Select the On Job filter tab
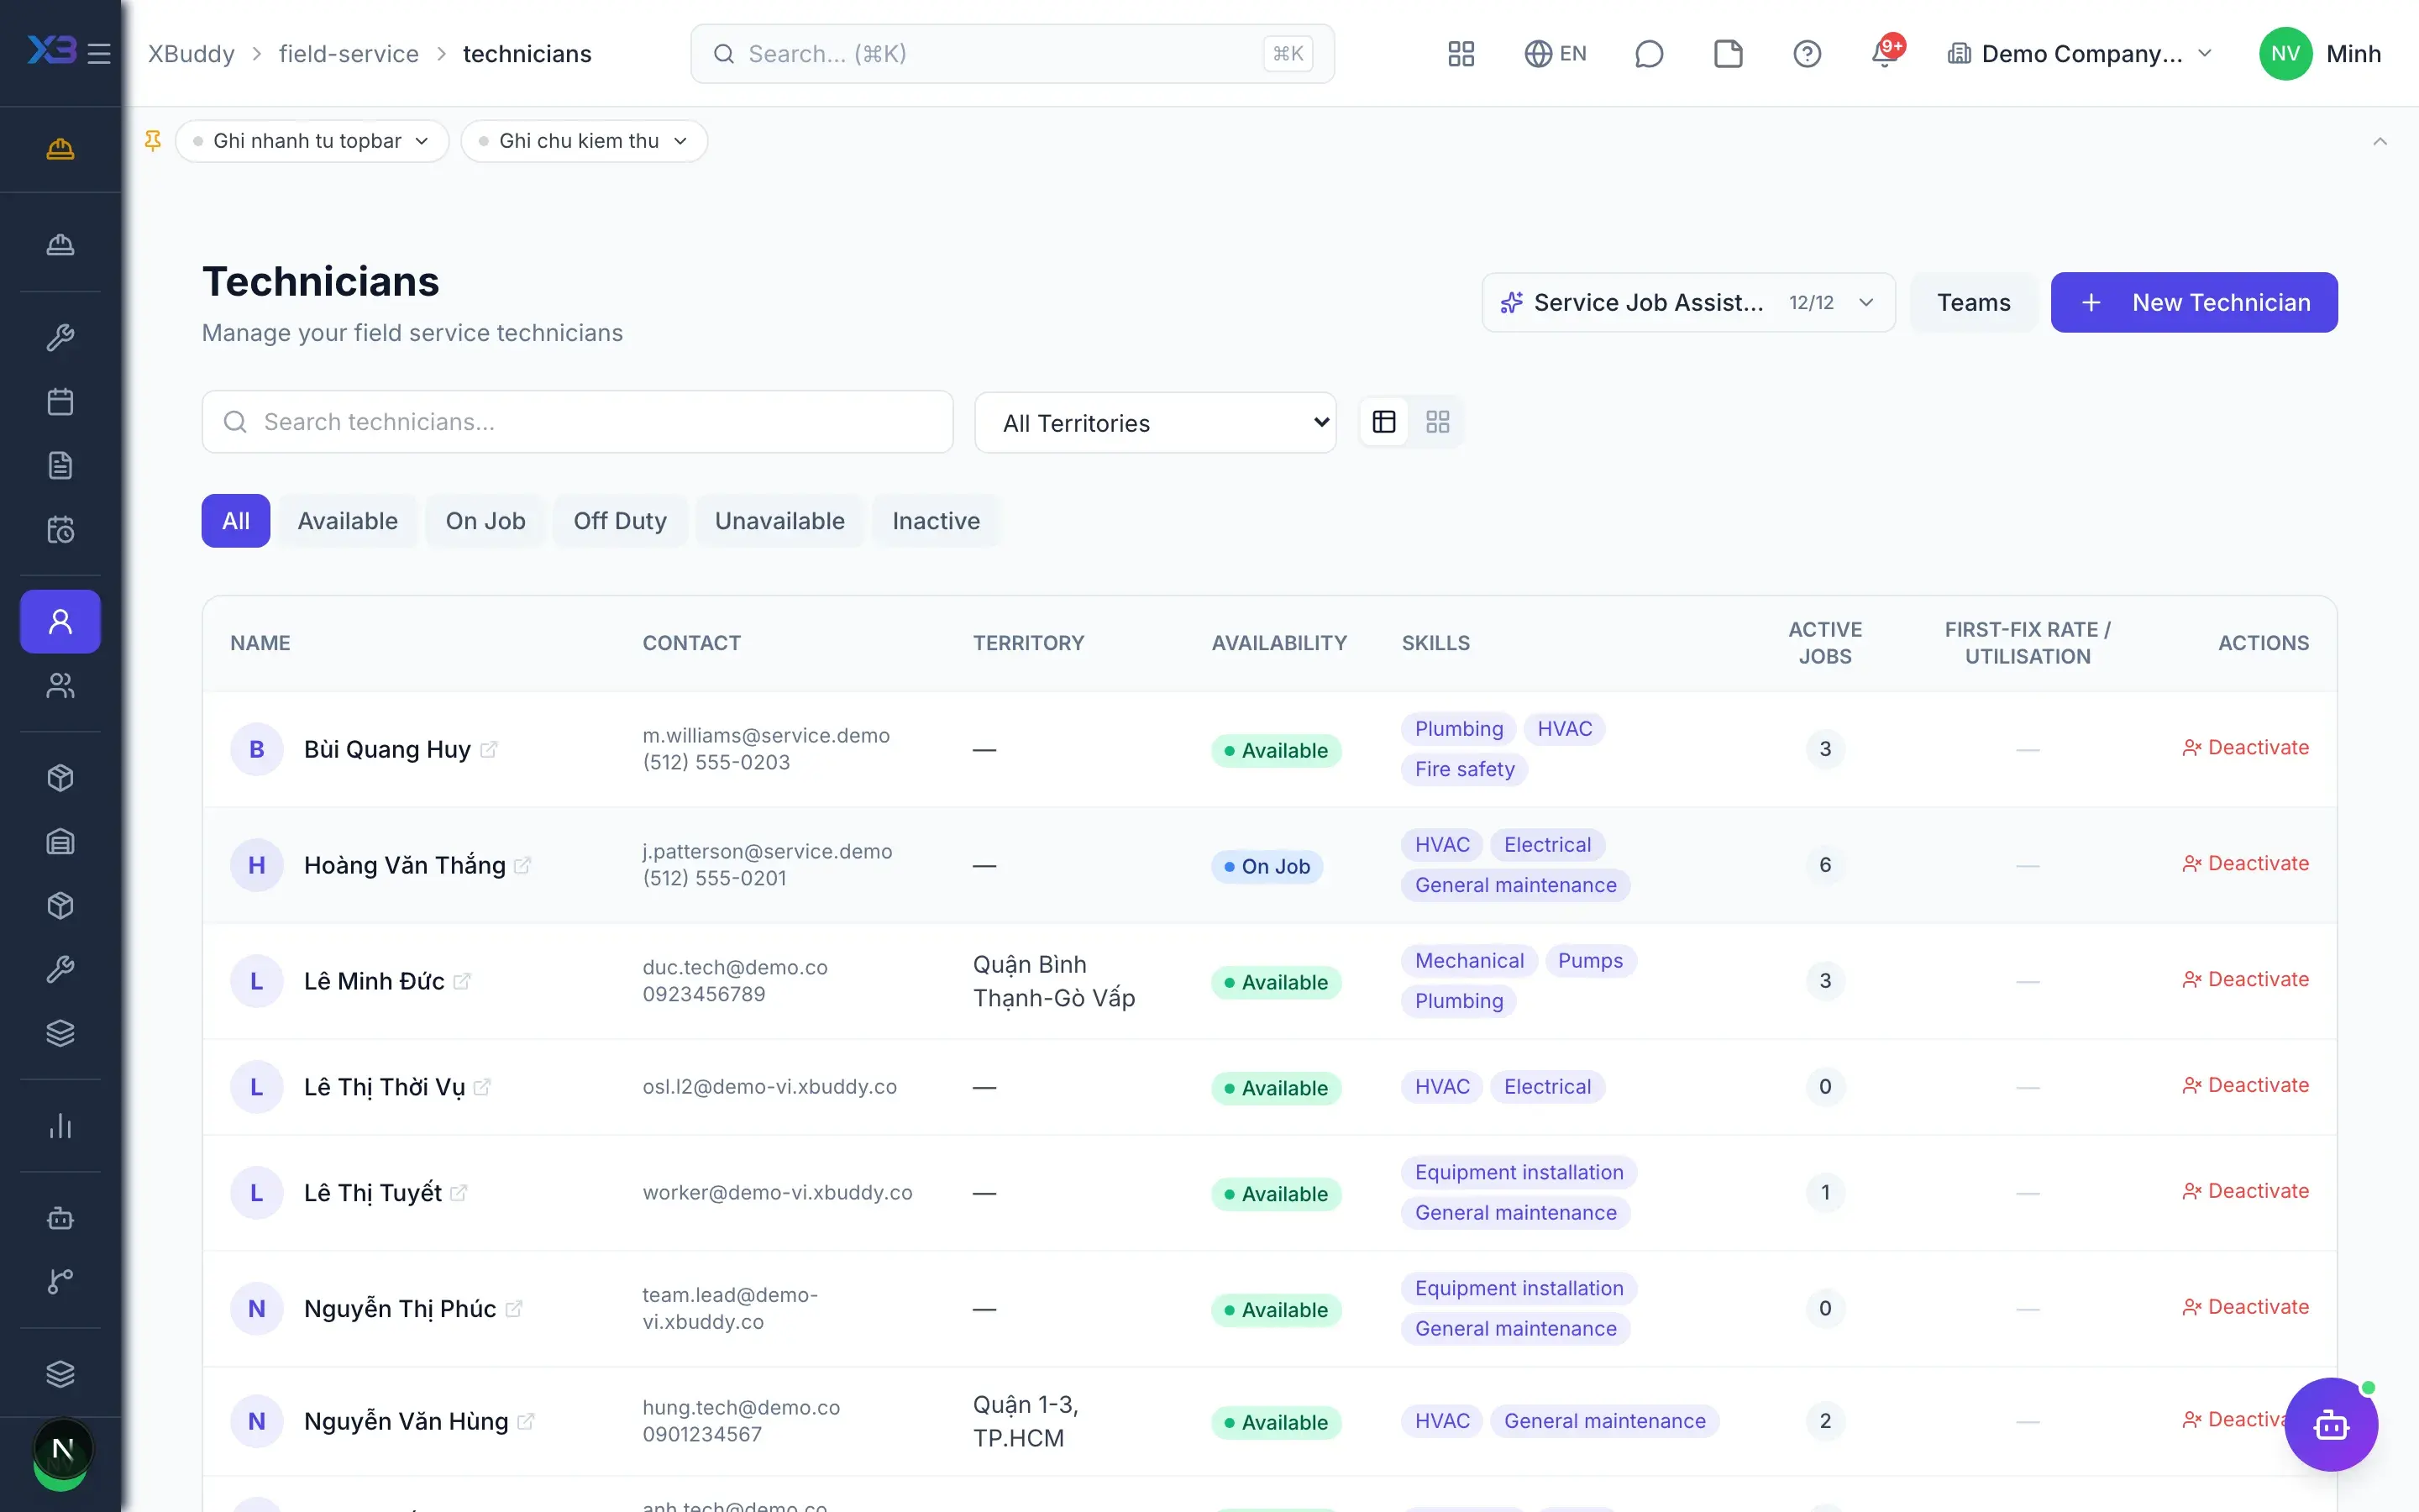Viewport: 2419px width, 1512px height. [485, 521]
